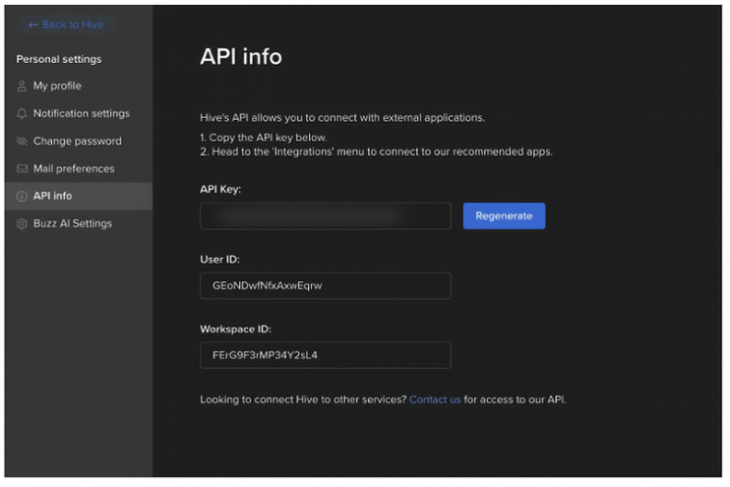Click the Mail preferences envelope icon

tap(22, 168)
